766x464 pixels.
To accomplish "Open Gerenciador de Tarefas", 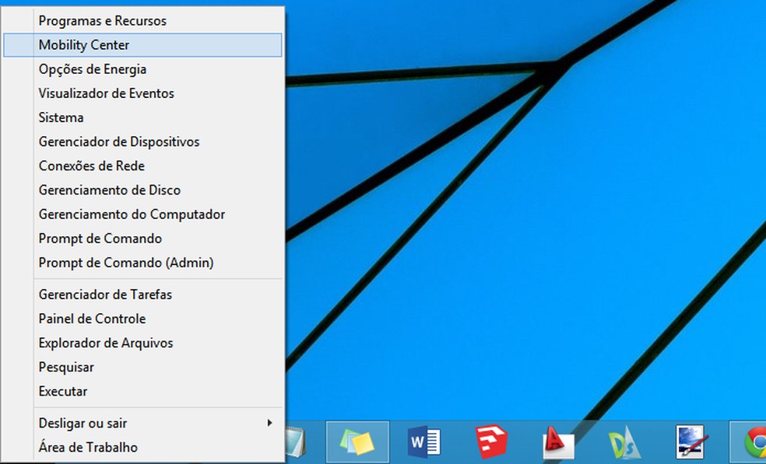I will pyautogui.click(x=104, y=295).
